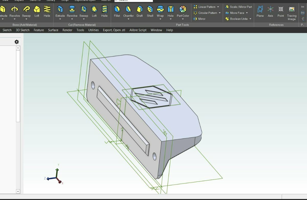
Task: Expand the Cut Sweep dropdown arrow
Action: (x=84, y=19)
